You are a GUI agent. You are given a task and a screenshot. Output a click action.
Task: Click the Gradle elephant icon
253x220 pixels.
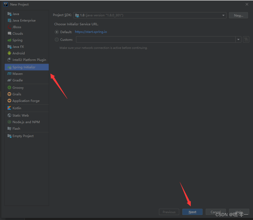tap(9, 80)
